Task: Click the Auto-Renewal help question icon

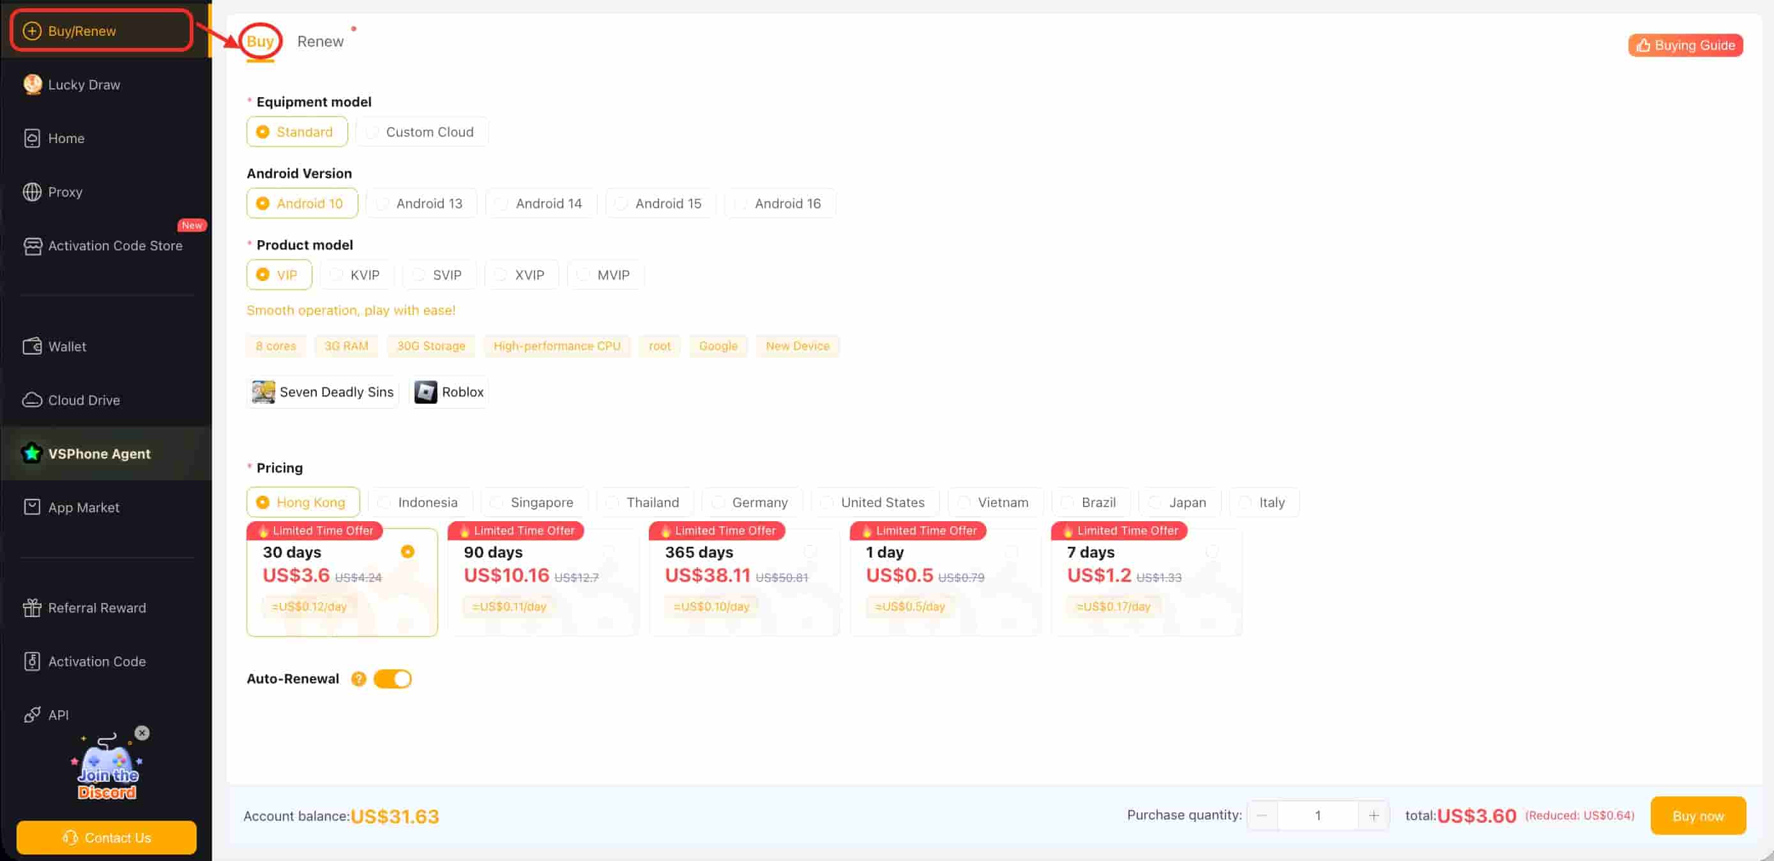Action: point(358,679)
